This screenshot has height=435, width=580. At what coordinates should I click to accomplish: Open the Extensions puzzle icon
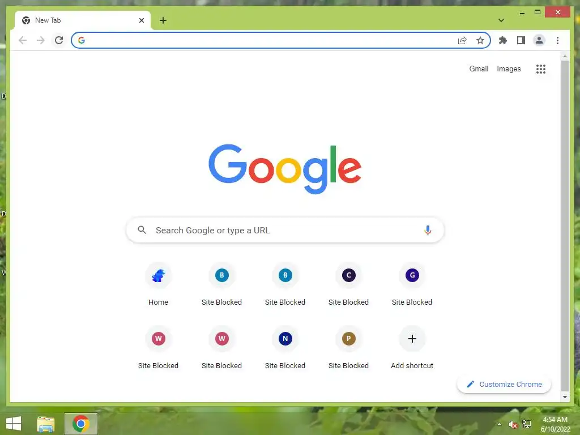503,40
